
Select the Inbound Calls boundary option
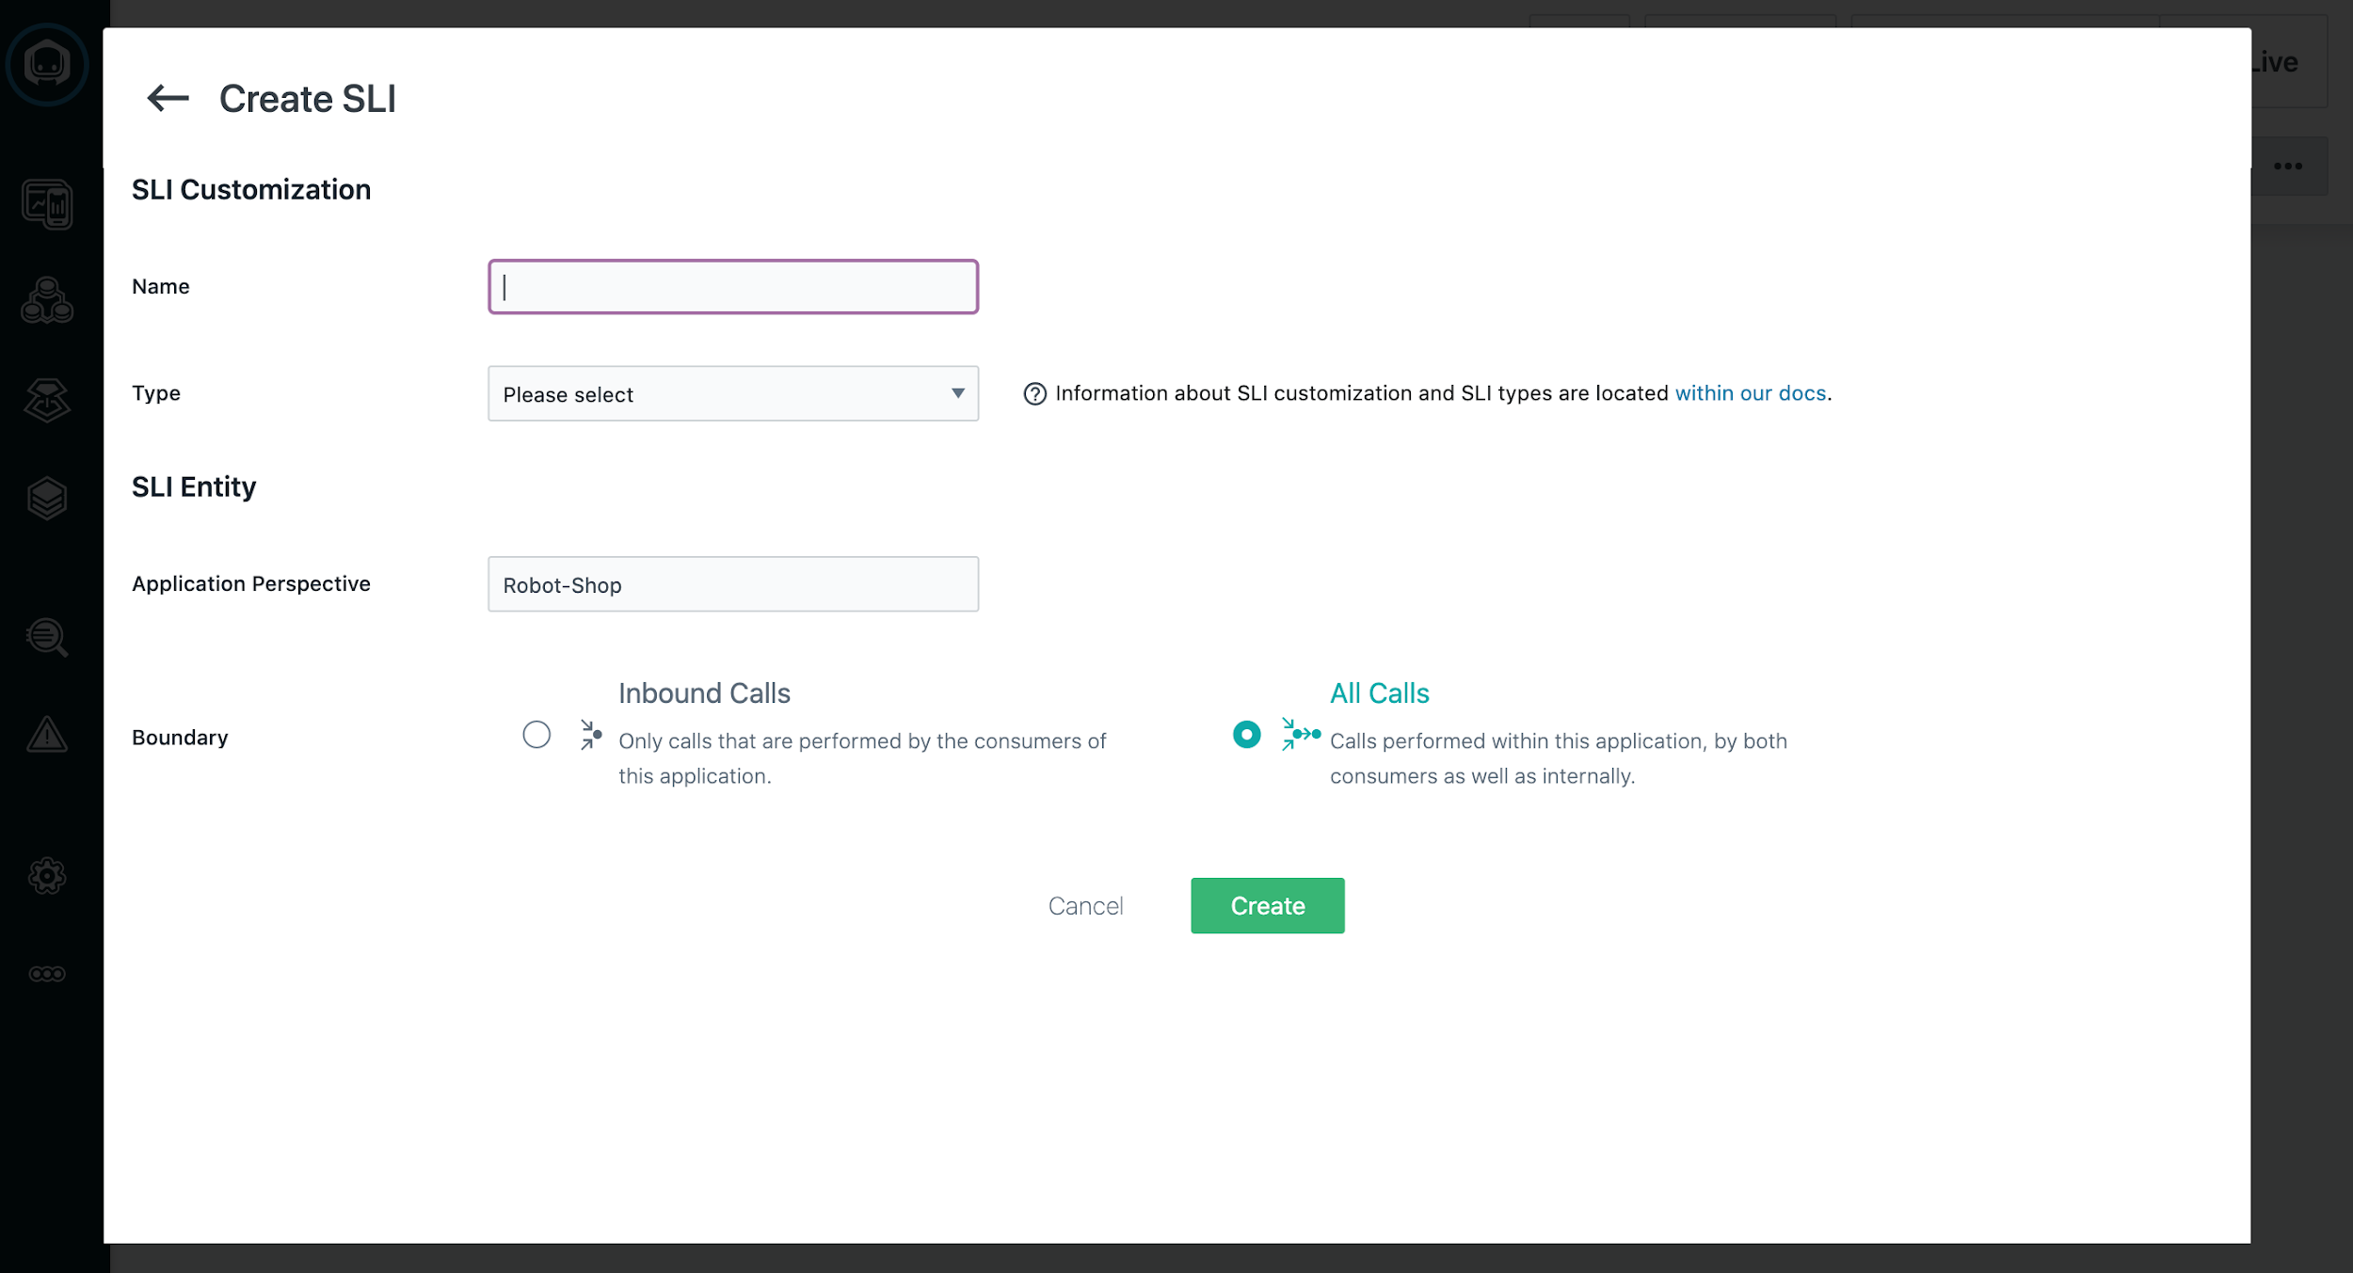coord(536,735)
